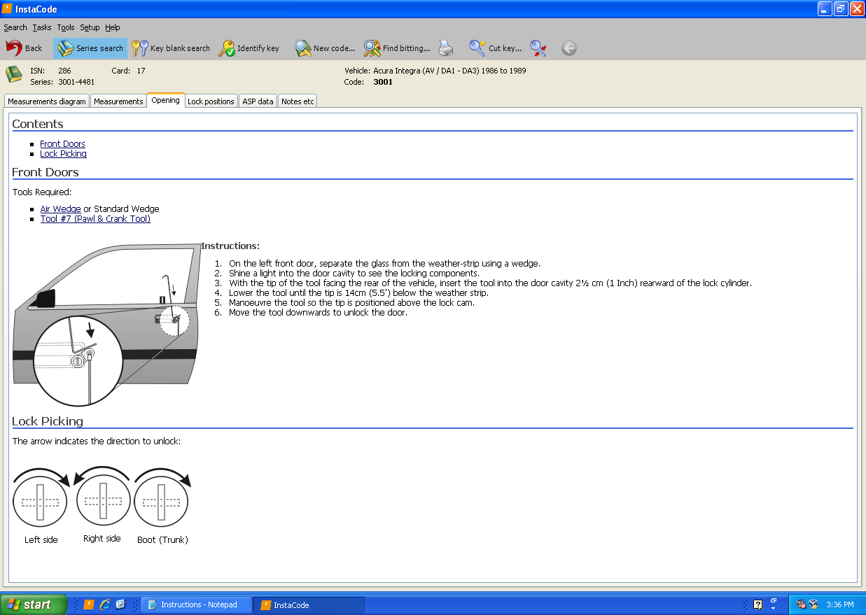Click the code value 3001
The height and width of the screenshot is (615, 866).
coord(383,82)
